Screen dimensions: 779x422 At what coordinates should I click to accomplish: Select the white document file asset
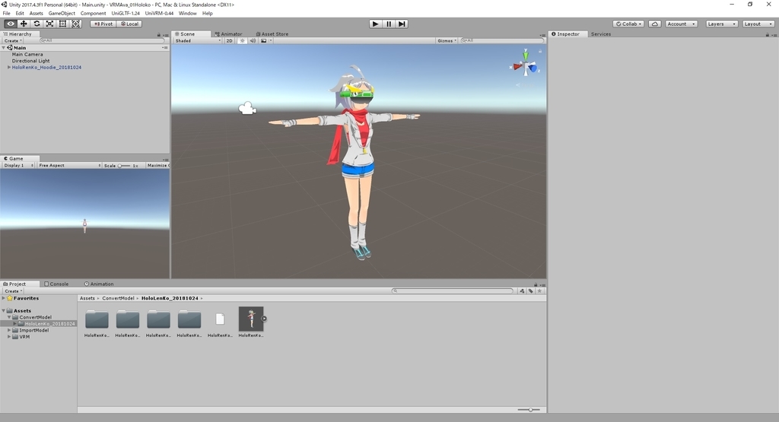pyautogui.click(x=220, y=319)
